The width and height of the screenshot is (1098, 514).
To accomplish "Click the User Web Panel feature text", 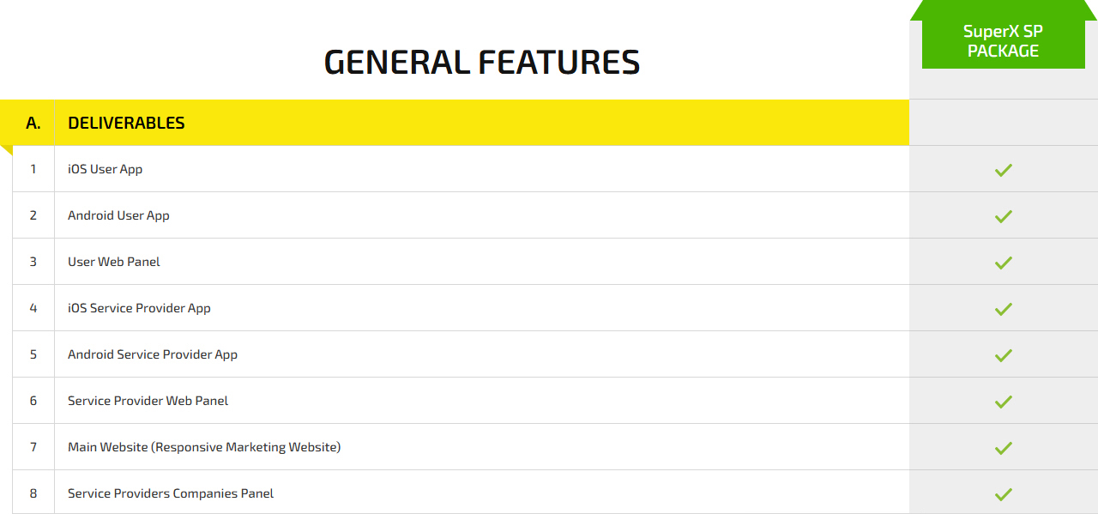I will pyautogui.click(x=114, y=262).
